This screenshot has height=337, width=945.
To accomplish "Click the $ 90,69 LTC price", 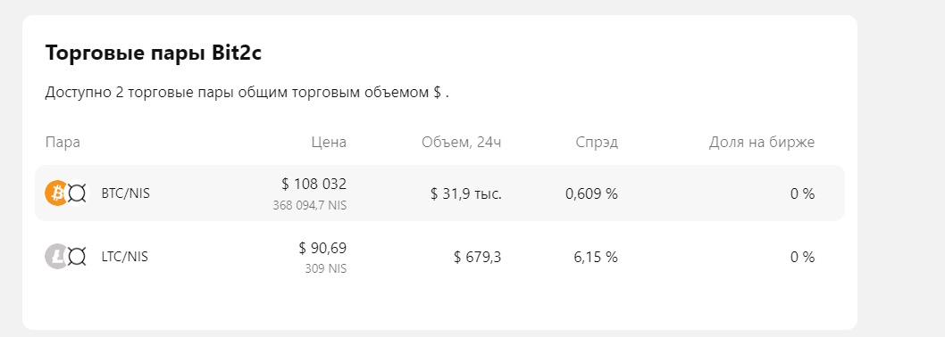I will click(x=323, y=247).
